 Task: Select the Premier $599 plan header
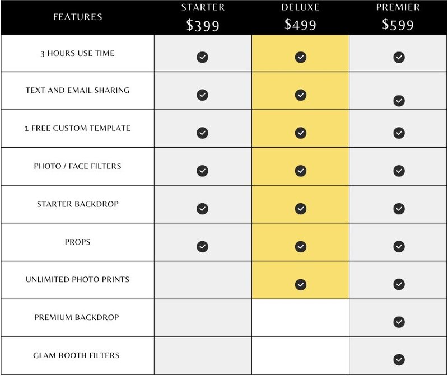coord(398,17)
